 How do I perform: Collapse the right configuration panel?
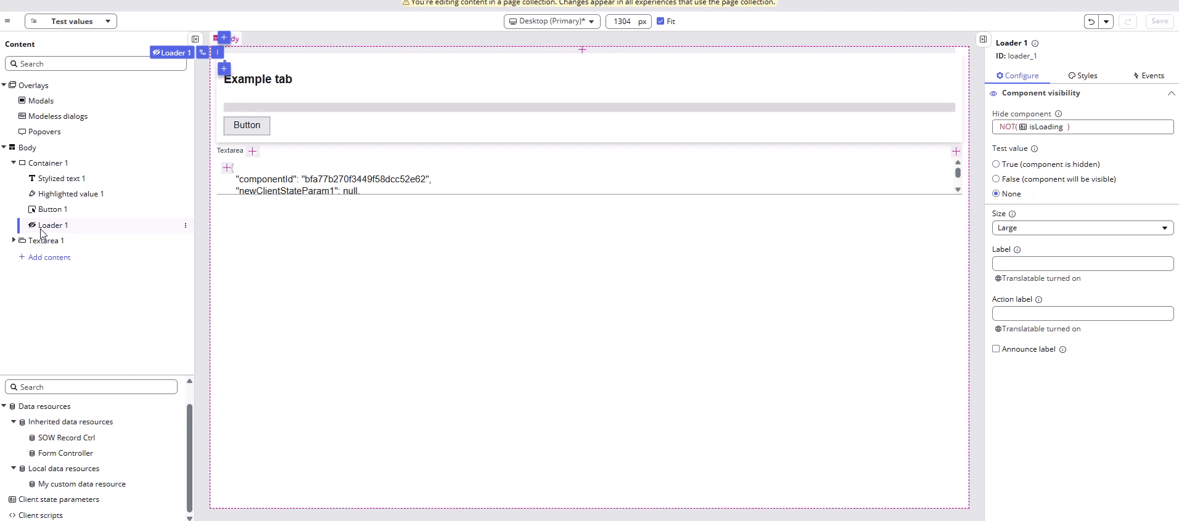(983, 39)
